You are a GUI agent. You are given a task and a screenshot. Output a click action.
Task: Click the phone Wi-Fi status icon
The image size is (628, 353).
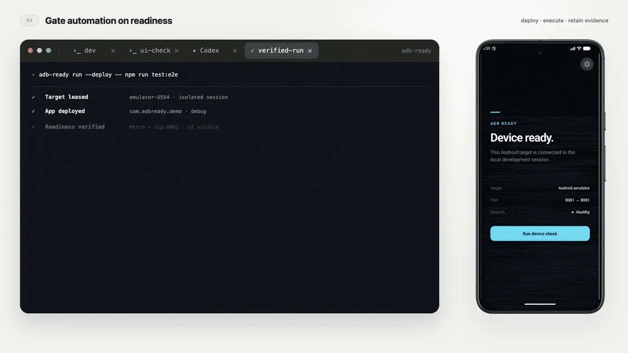[579, 48]
